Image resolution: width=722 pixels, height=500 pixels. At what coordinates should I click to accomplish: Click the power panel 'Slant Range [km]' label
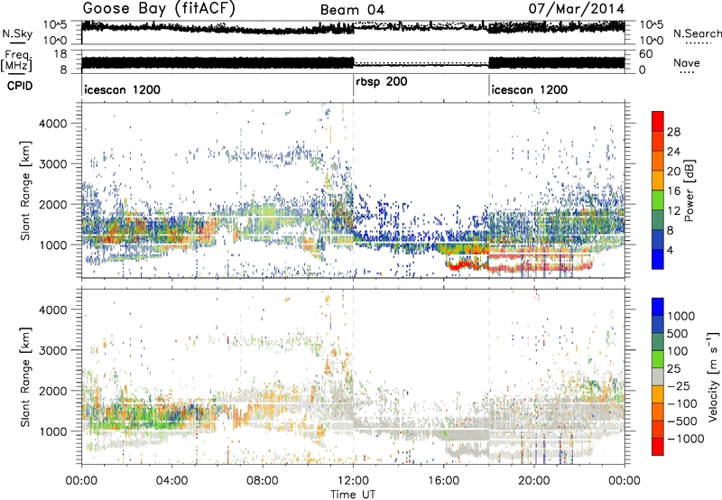pyautogui.click(x=25, y=190)
